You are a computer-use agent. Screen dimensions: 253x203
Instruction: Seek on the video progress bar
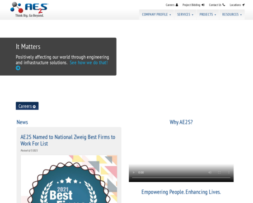181,178
